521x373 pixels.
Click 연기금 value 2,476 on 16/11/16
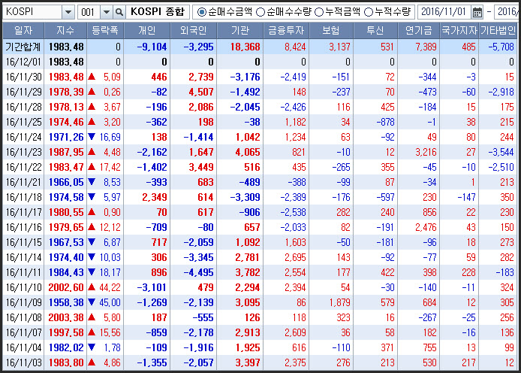pos(426,227)
